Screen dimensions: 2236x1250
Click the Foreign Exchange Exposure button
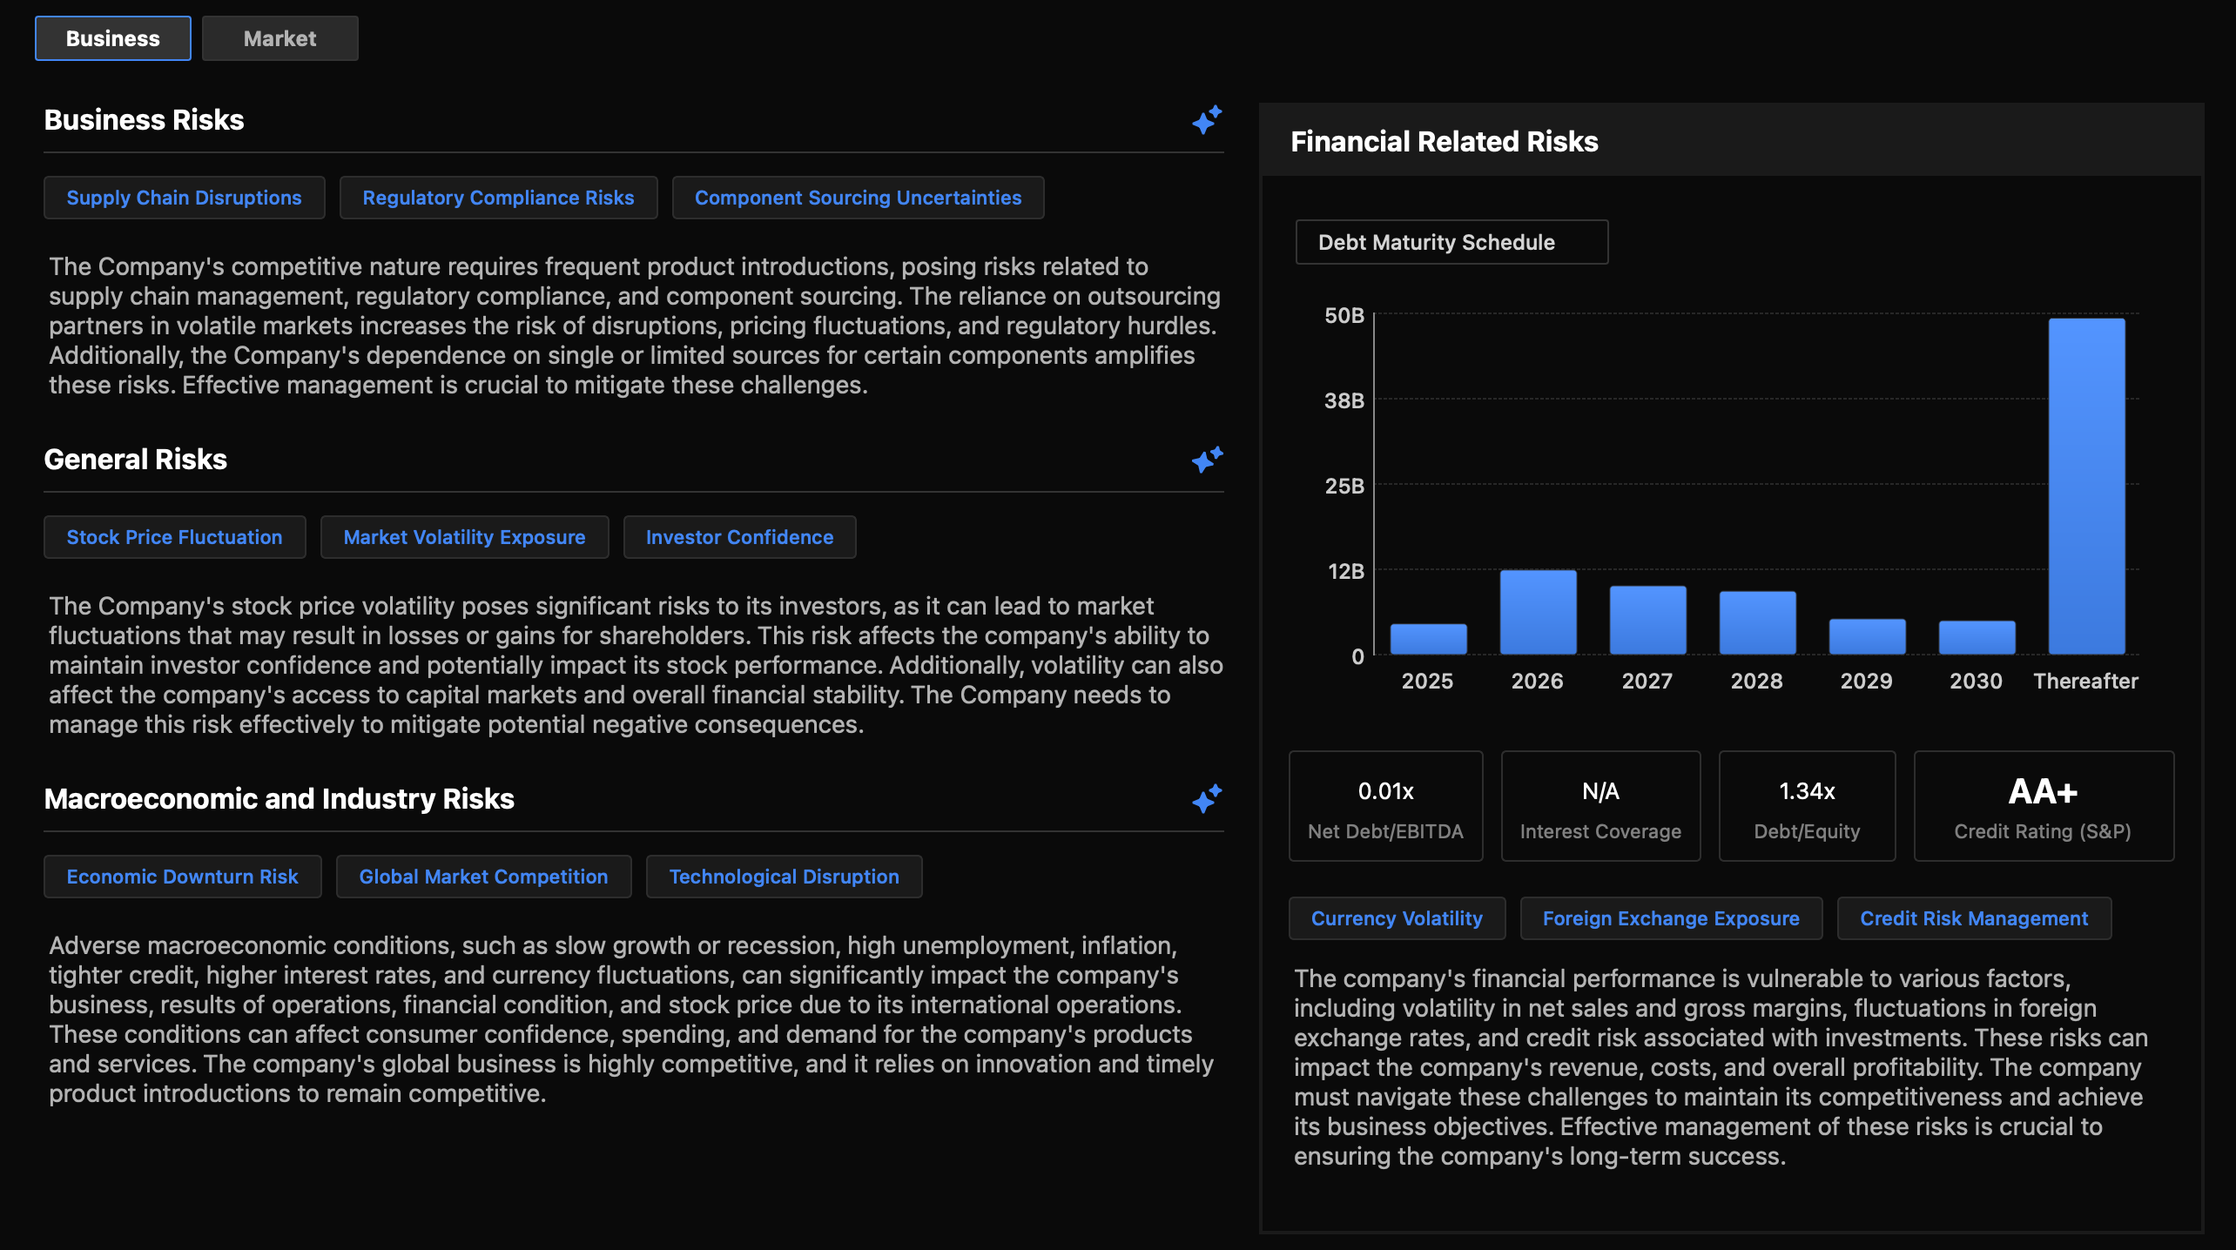click(1670, 918)
